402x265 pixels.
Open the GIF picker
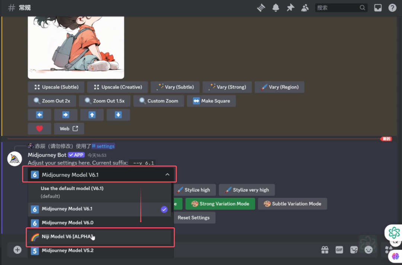339,250
